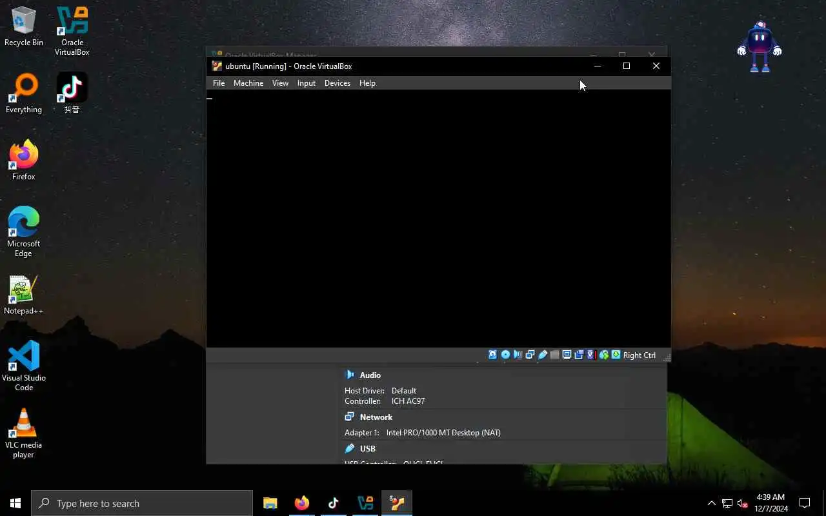
Task: Switch to TikTok on the taskbar
Action: coord(334,503)
